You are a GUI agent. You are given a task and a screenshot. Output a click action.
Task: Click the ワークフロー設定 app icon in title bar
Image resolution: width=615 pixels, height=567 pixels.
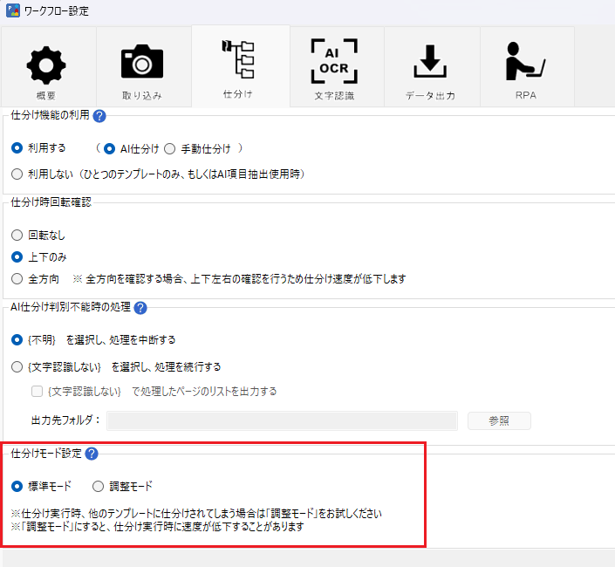[13, 10]
